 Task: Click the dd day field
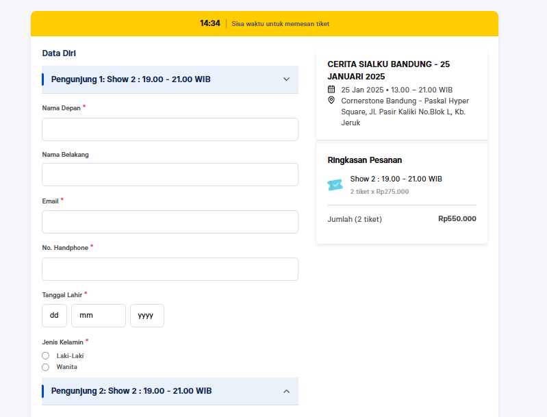click(54, 316)
